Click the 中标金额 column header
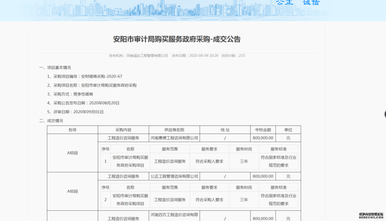Viewport: 386px width, 221px height. 262,130
